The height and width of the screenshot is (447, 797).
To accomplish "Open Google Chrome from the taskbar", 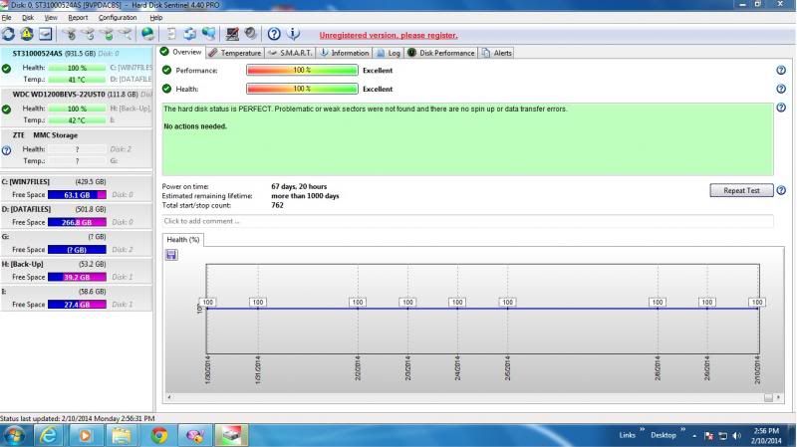I will tap(158, 435).
